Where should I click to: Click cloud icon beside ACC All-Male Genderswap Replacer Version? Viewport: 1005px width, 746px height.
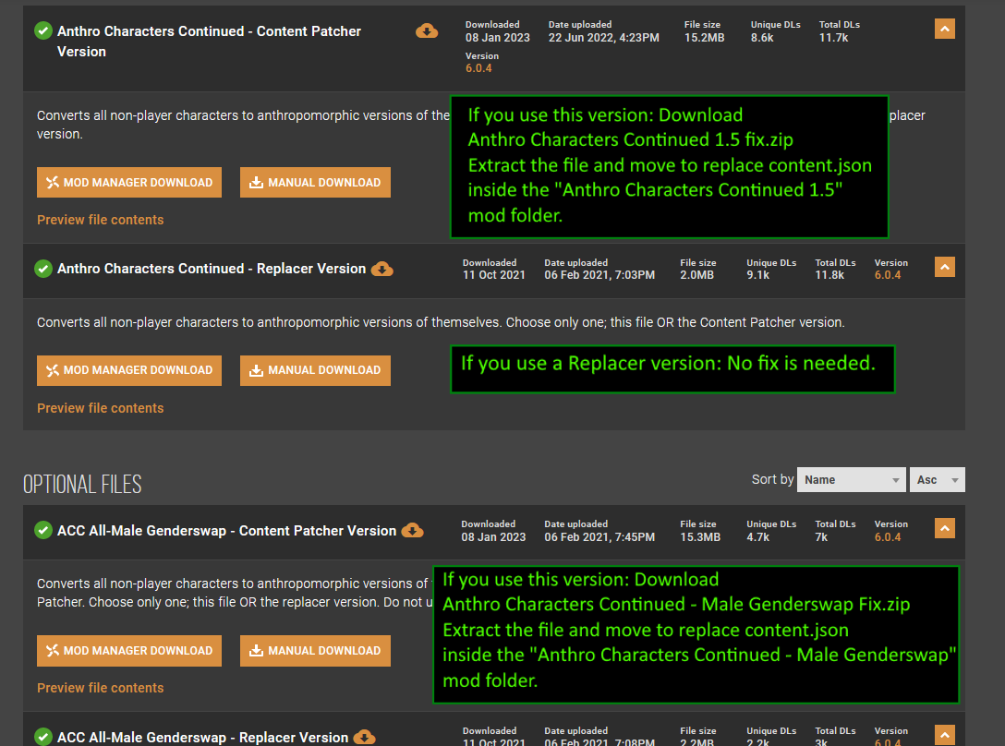tap(364, 737)
